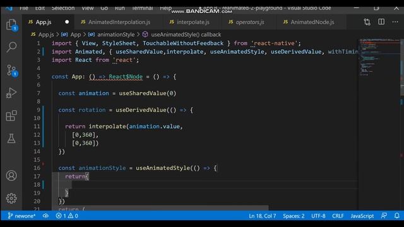Switch to the AnimatedNode.js tab
This screenshot has width=404, height=227.
(x=312, y=22)
